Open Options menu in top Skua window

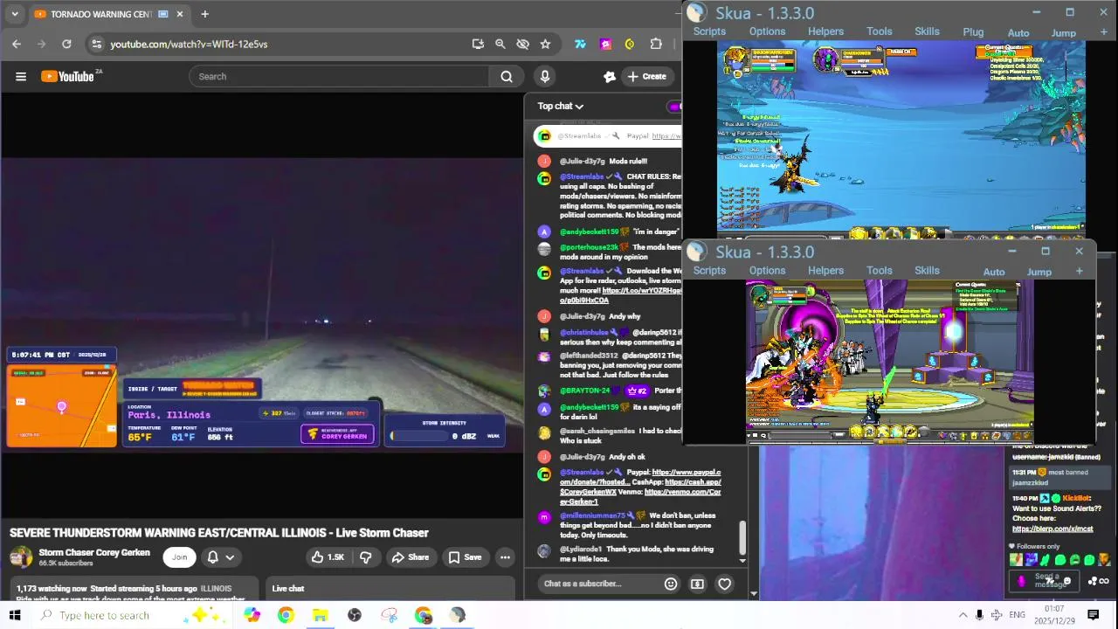point(767,31)
